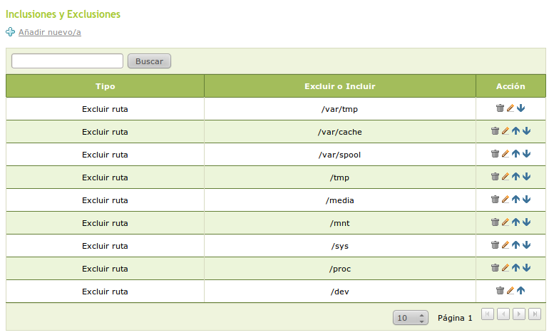Click the green plus add icon
The width and height of the screenshot is (549, 335).
pos(11,32)
